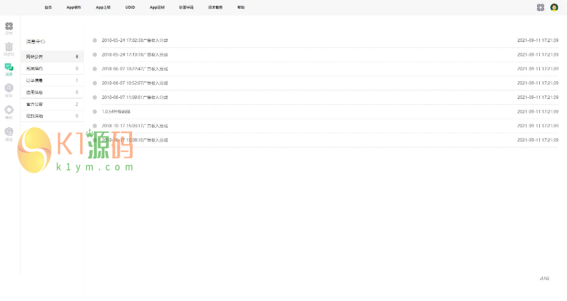The image size is (567, 301).
Task: Click count 2 beside 官方公告
Action: (77, 104)
